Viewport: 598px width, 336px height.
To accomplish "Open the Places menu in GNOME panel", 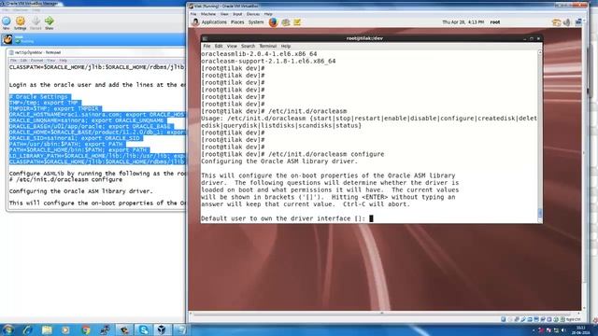I will (237, 22).
